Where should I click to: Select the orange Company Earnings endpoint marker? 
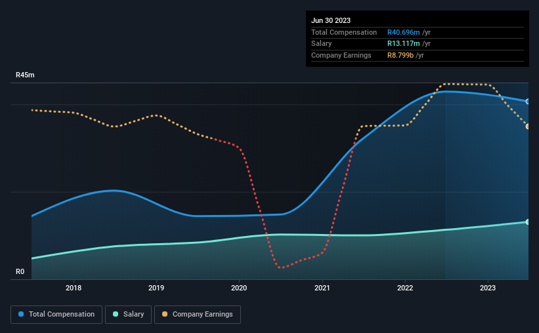click(x=528, y=127)
